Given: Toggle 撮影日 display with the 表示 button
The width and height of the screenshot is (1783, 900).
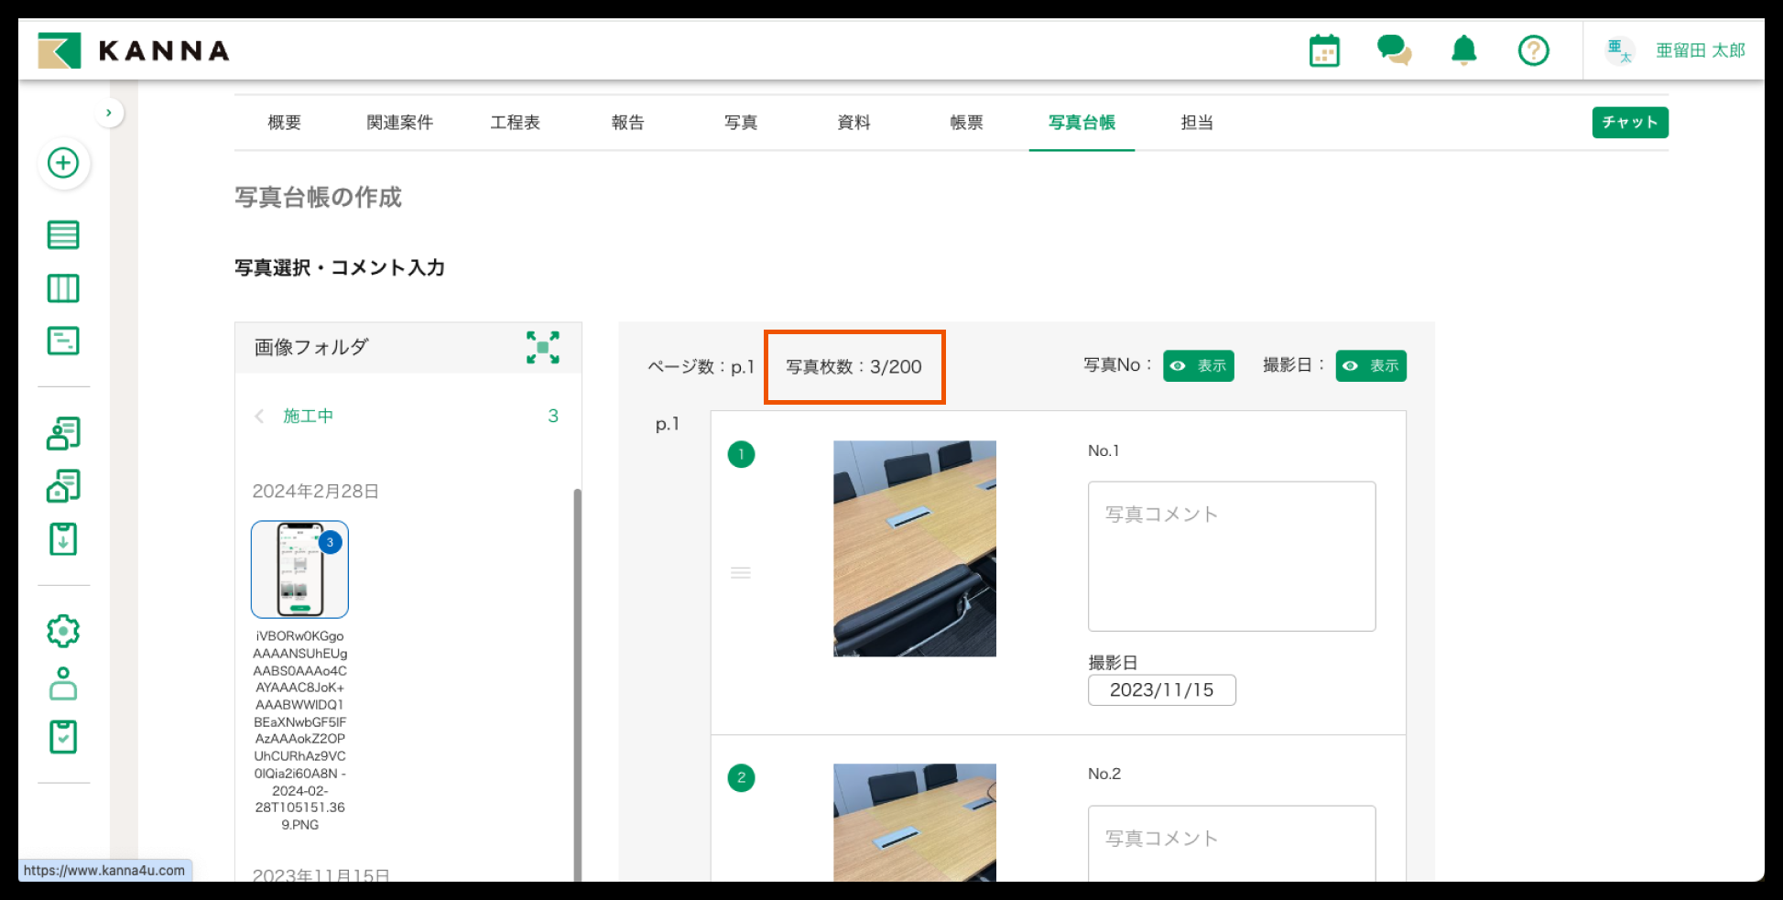Looking at the screenshot, I should coord(1371,366).
